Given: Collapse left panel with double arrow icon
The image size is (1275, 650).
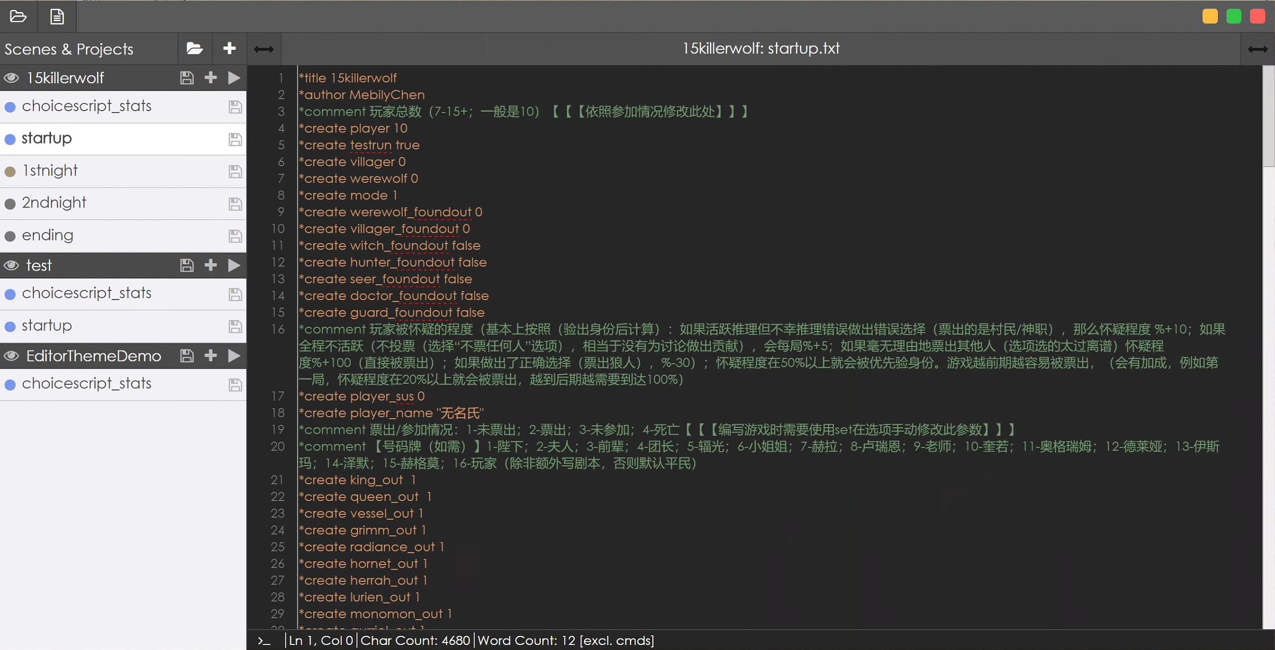Looking at the screenshot, I should click(264, 49).
